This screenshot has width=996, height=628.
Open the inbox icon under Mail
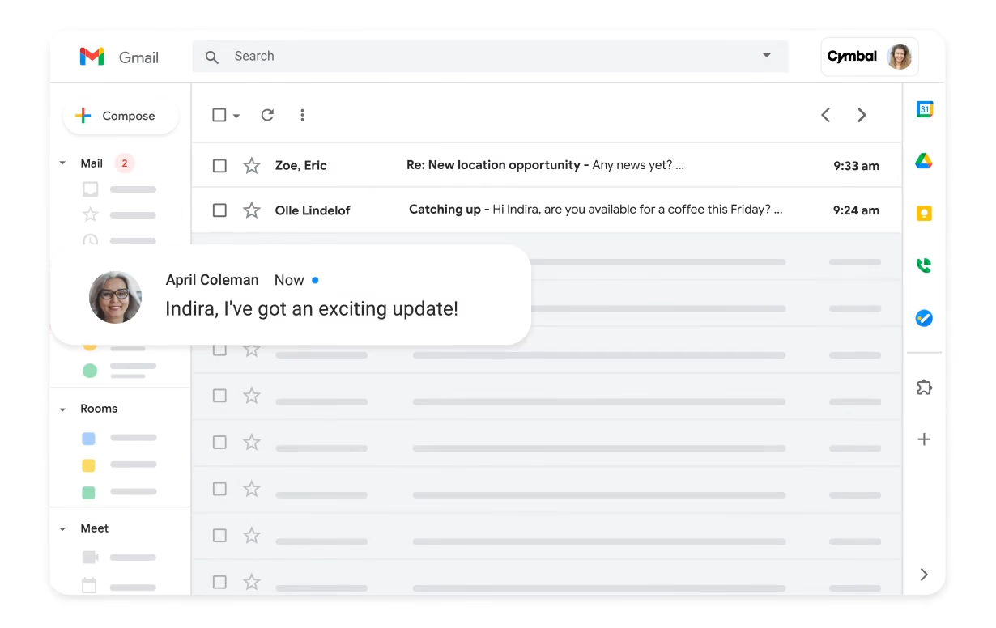pos(91,189)
